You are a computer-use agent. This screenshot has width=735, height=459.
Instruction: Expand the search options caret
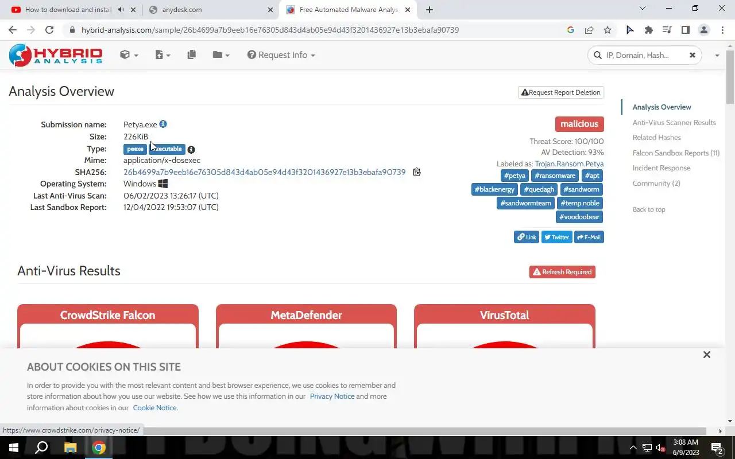[717, 56]
